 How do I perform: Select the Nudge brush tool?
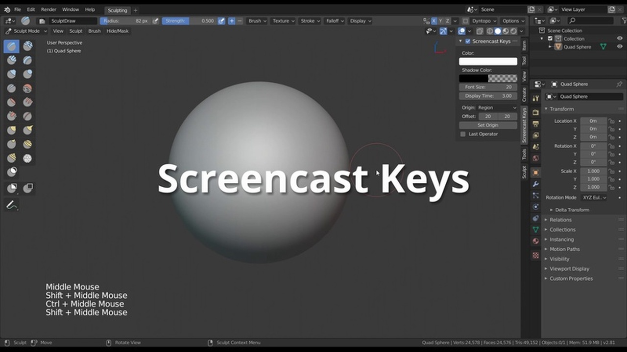tap(27, 144)
